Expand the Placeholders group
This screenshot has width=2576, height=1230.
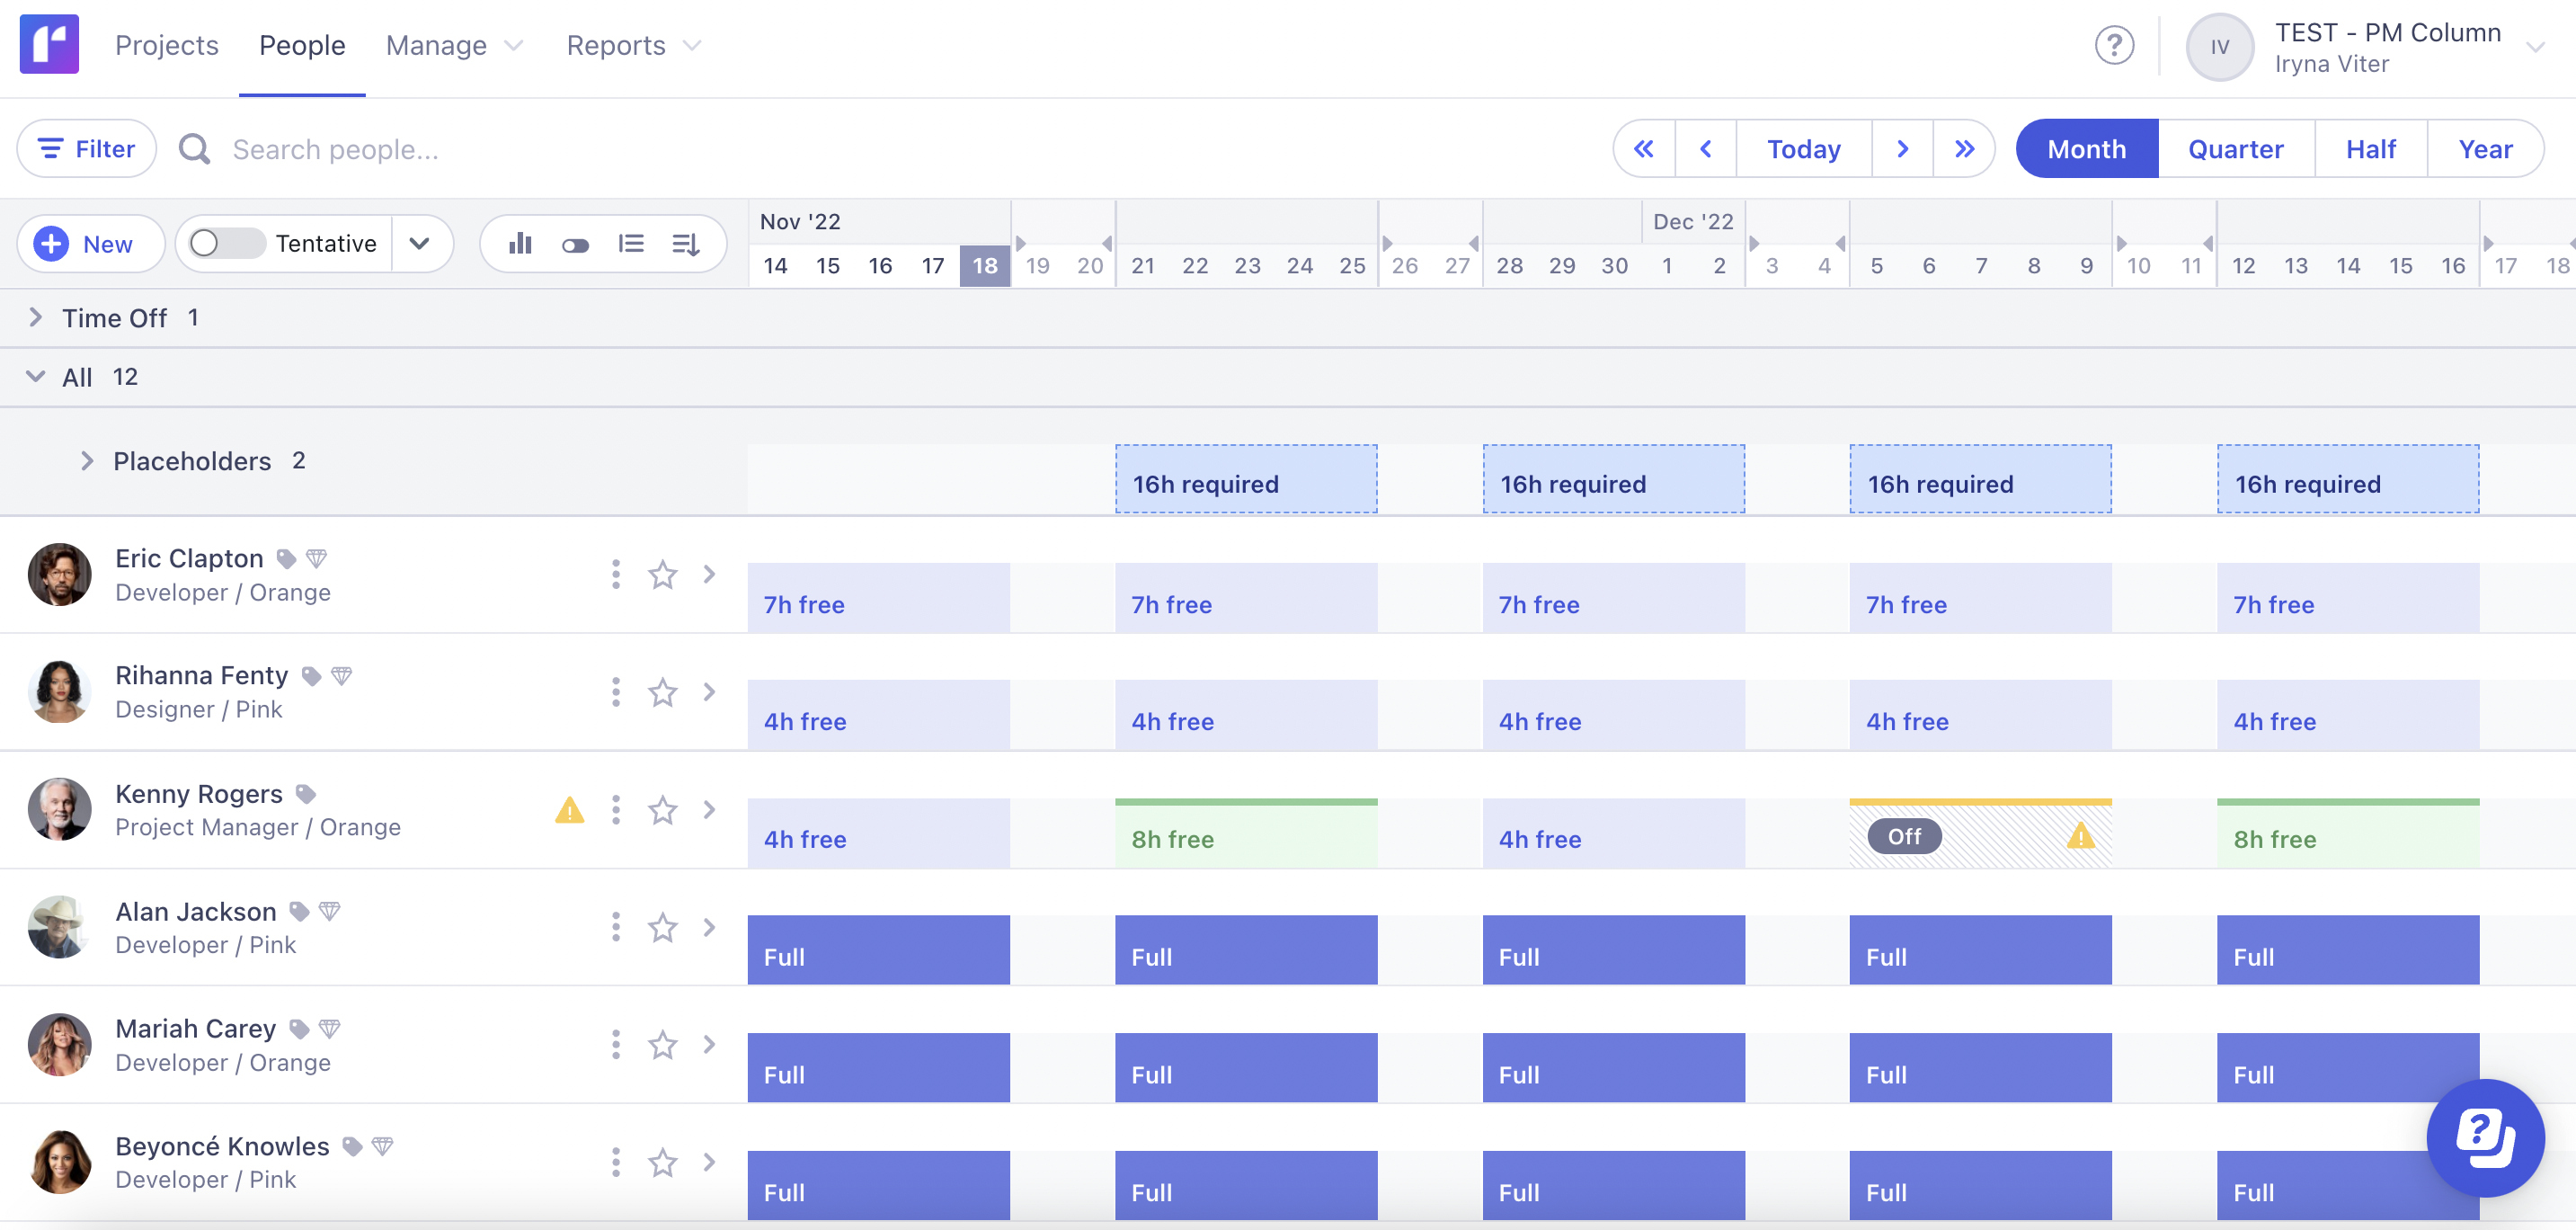(87, 460)
